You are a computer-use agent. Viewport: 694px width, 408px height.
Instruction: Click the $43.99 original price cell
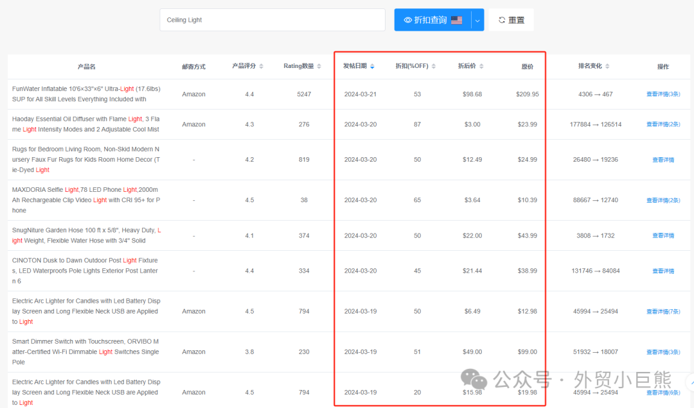point(527,235)
